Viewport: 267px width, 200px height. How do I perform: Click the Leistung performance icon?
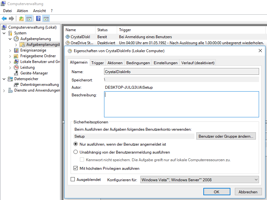[16, 67]
